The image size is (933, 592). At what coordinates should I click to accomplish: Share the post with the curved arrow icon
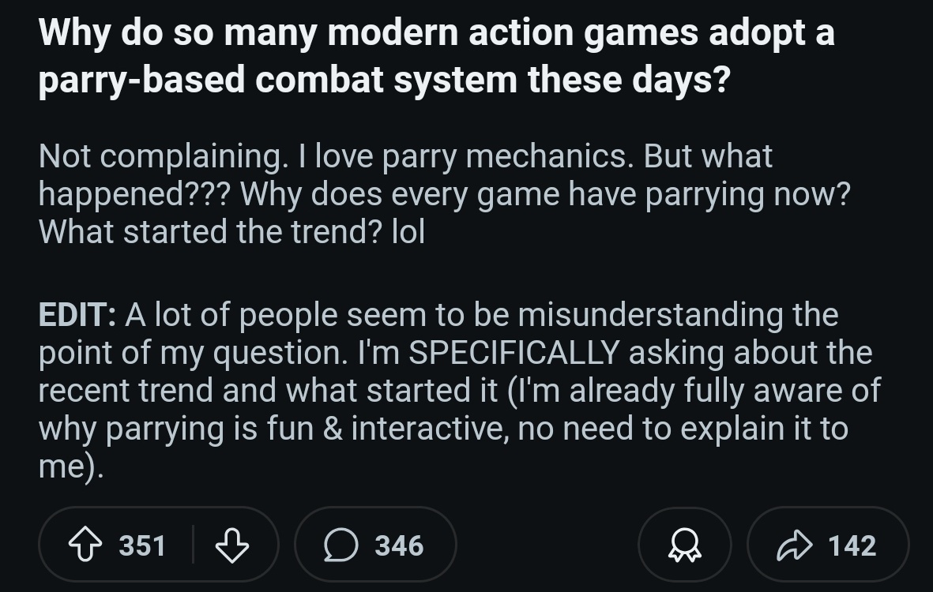click(x=795, y=545)
